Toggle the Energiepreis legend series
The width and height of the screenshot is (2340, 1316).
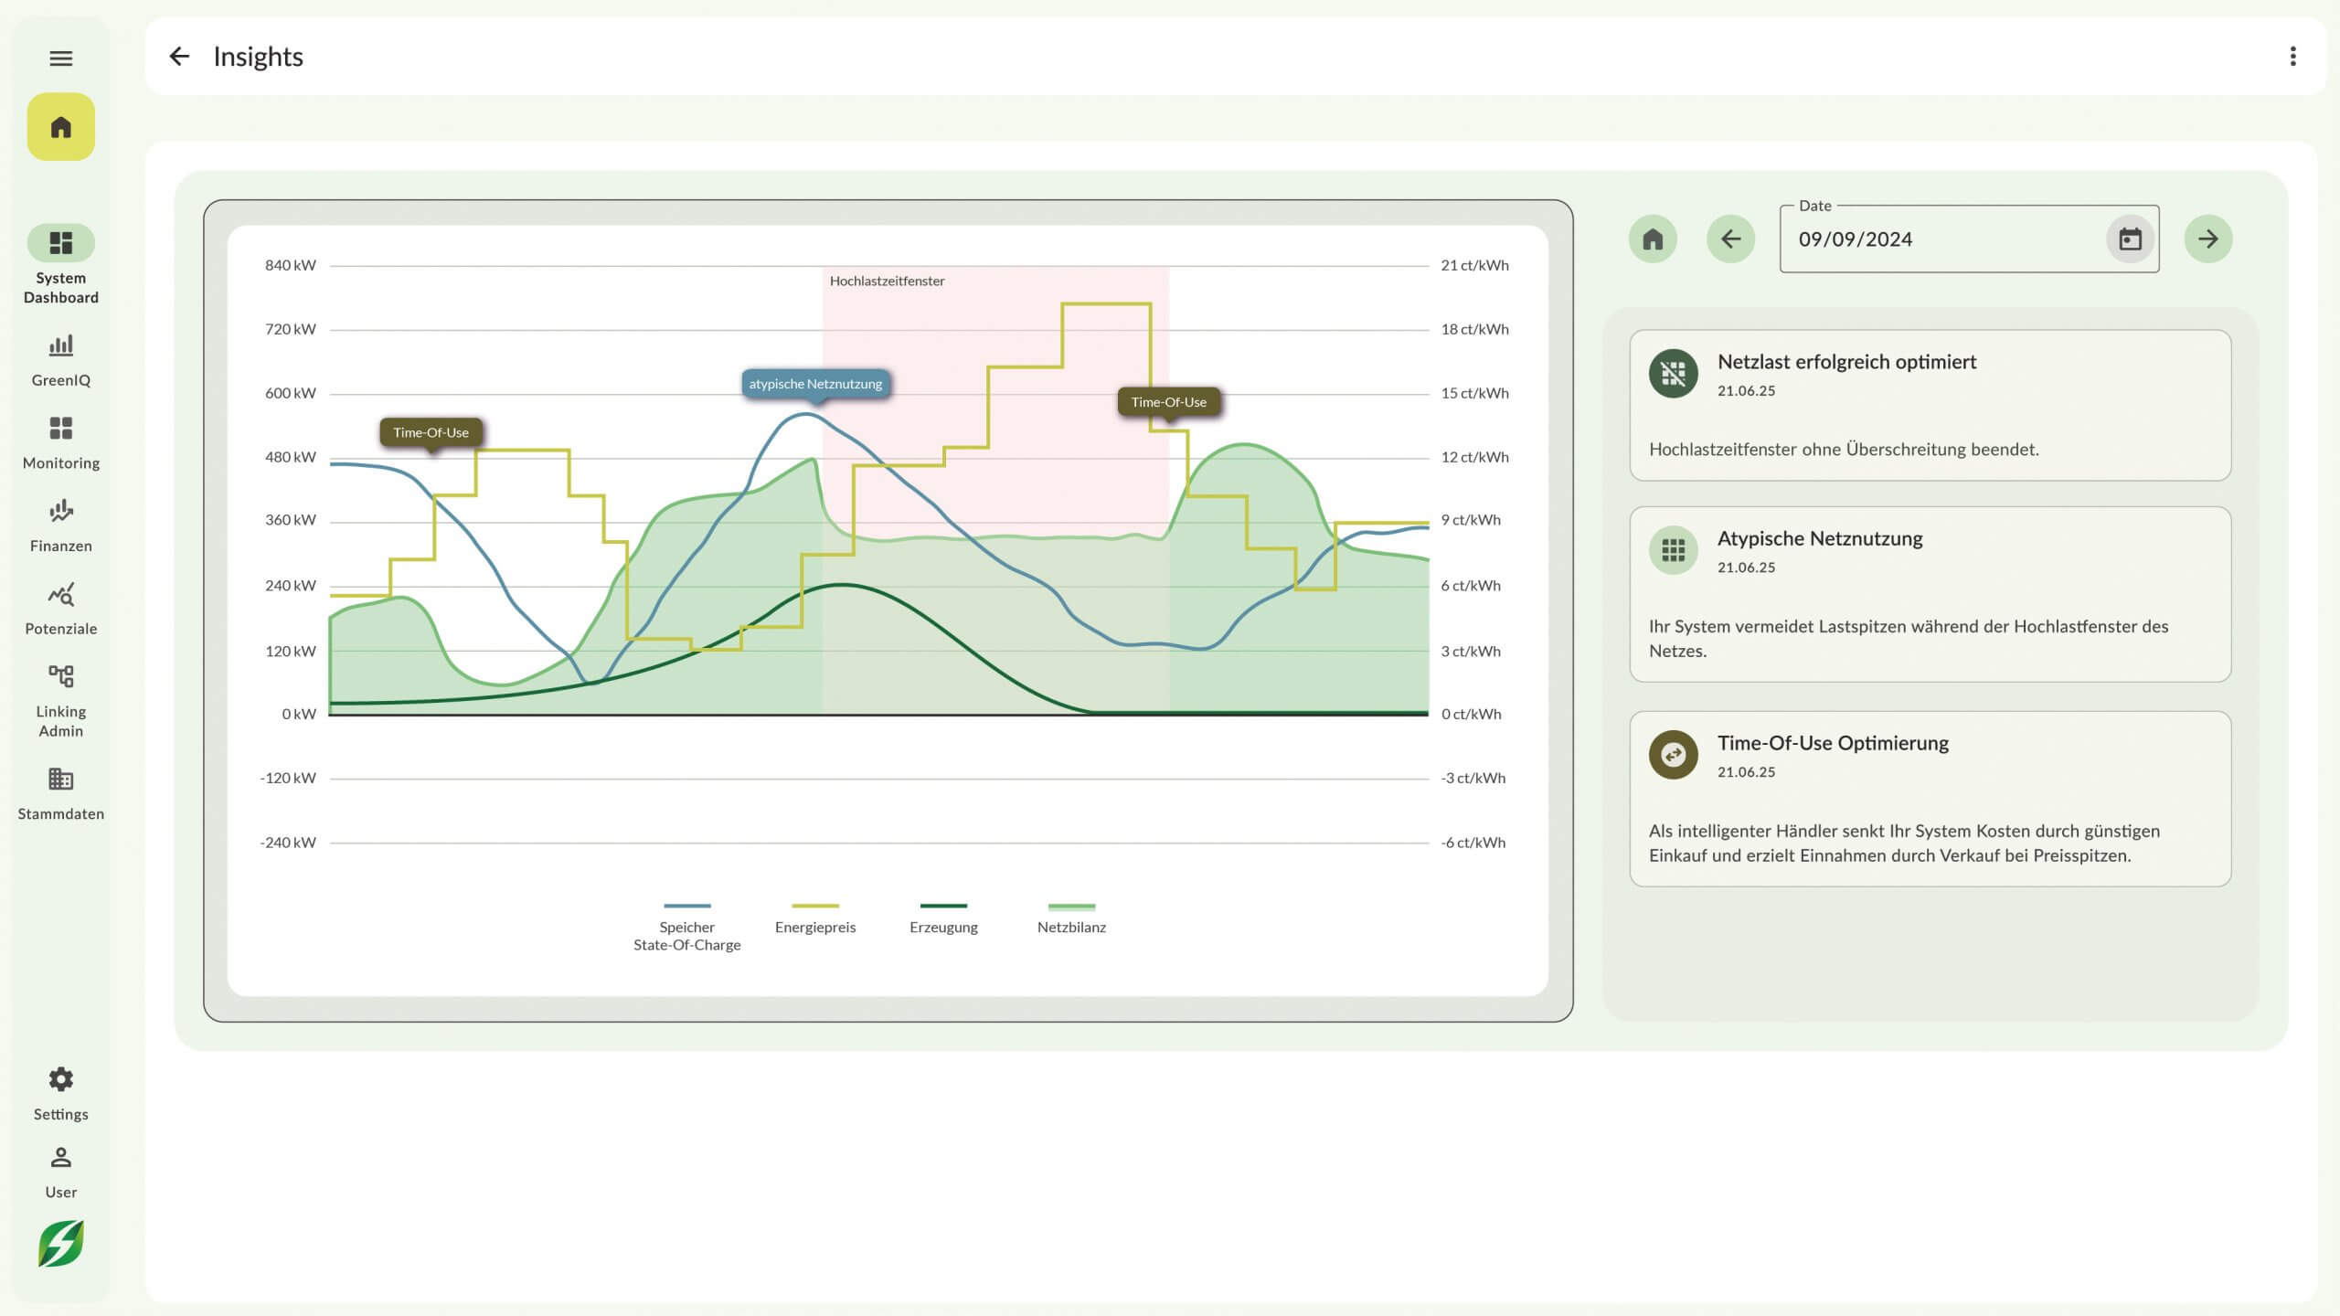pos(814,918)
